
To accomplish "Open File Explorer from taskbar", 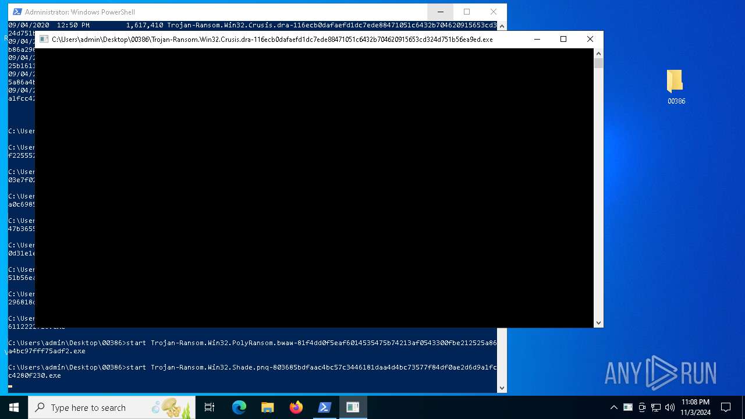I will [267, 407].
